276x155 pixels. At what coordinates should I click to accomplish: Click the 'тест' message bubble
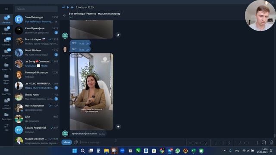[80, 50]
